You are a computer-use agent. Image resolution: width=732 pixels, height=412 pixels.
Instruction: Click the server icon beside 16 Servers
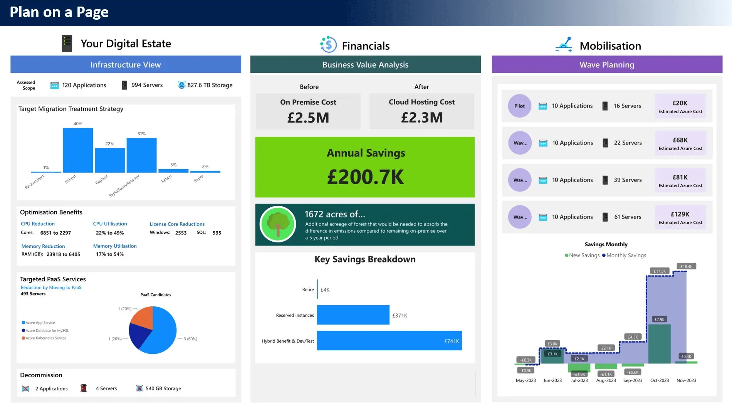[605, 106]
